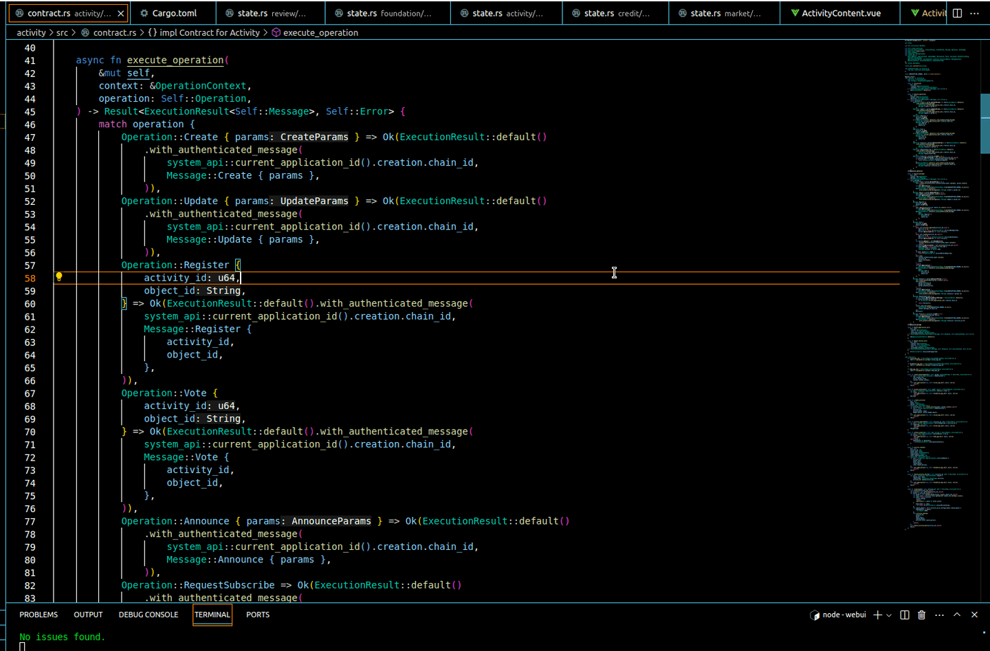Click the method symbol icon in breadcrumbs
The image size is (990, 651).
click(x=276, y=32)
